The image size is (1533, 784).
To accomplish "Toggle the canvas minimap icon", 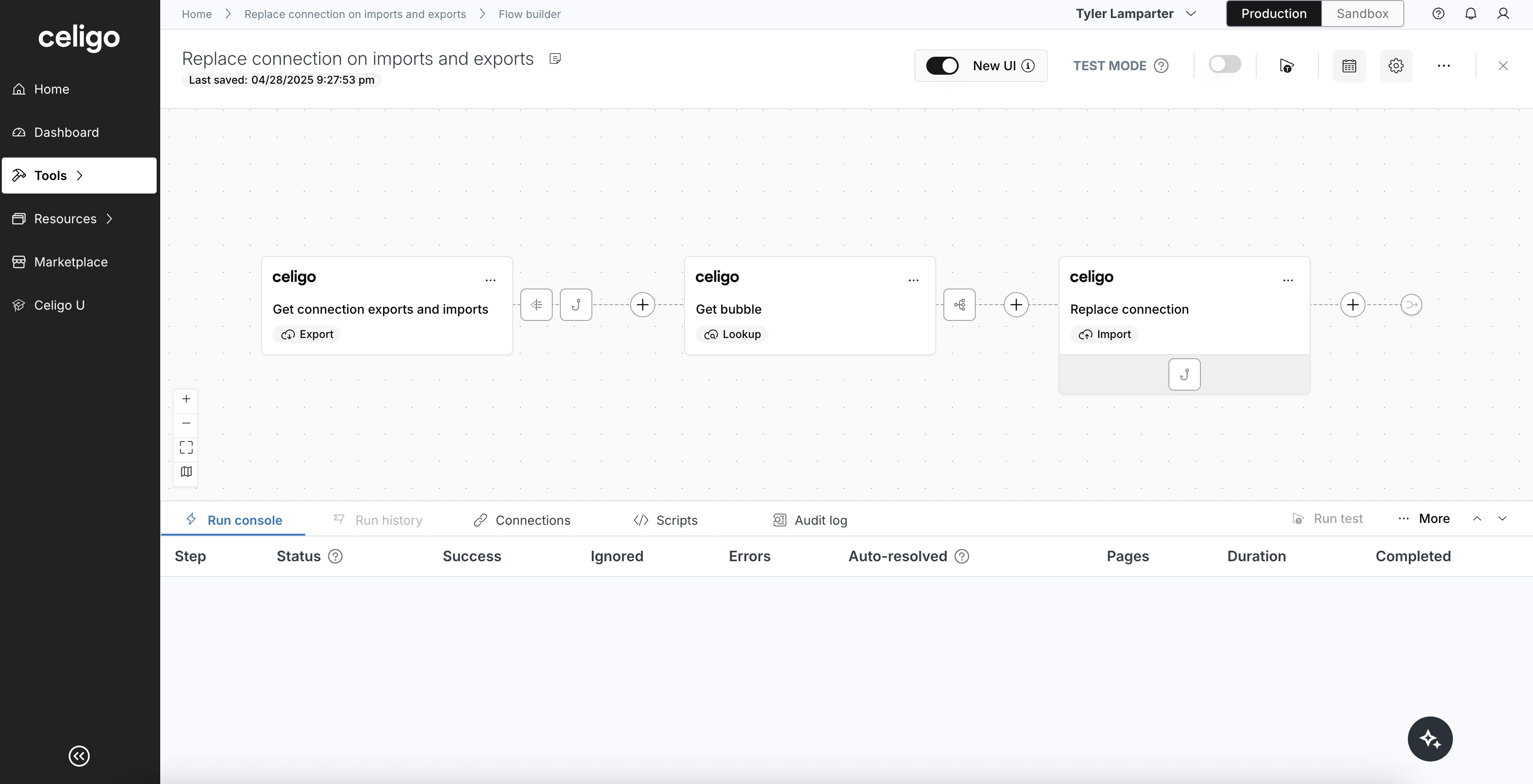I will click(186, 472).
